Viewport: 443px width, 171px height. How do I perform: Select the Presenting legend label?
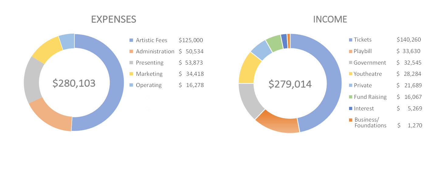click(x=150, y=63)
